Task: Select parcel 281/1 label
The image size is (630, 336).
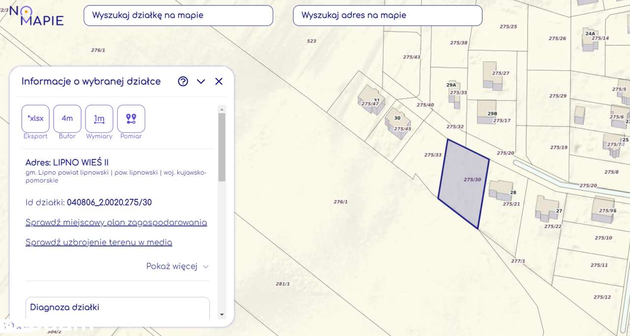Action: click(283, 284)
